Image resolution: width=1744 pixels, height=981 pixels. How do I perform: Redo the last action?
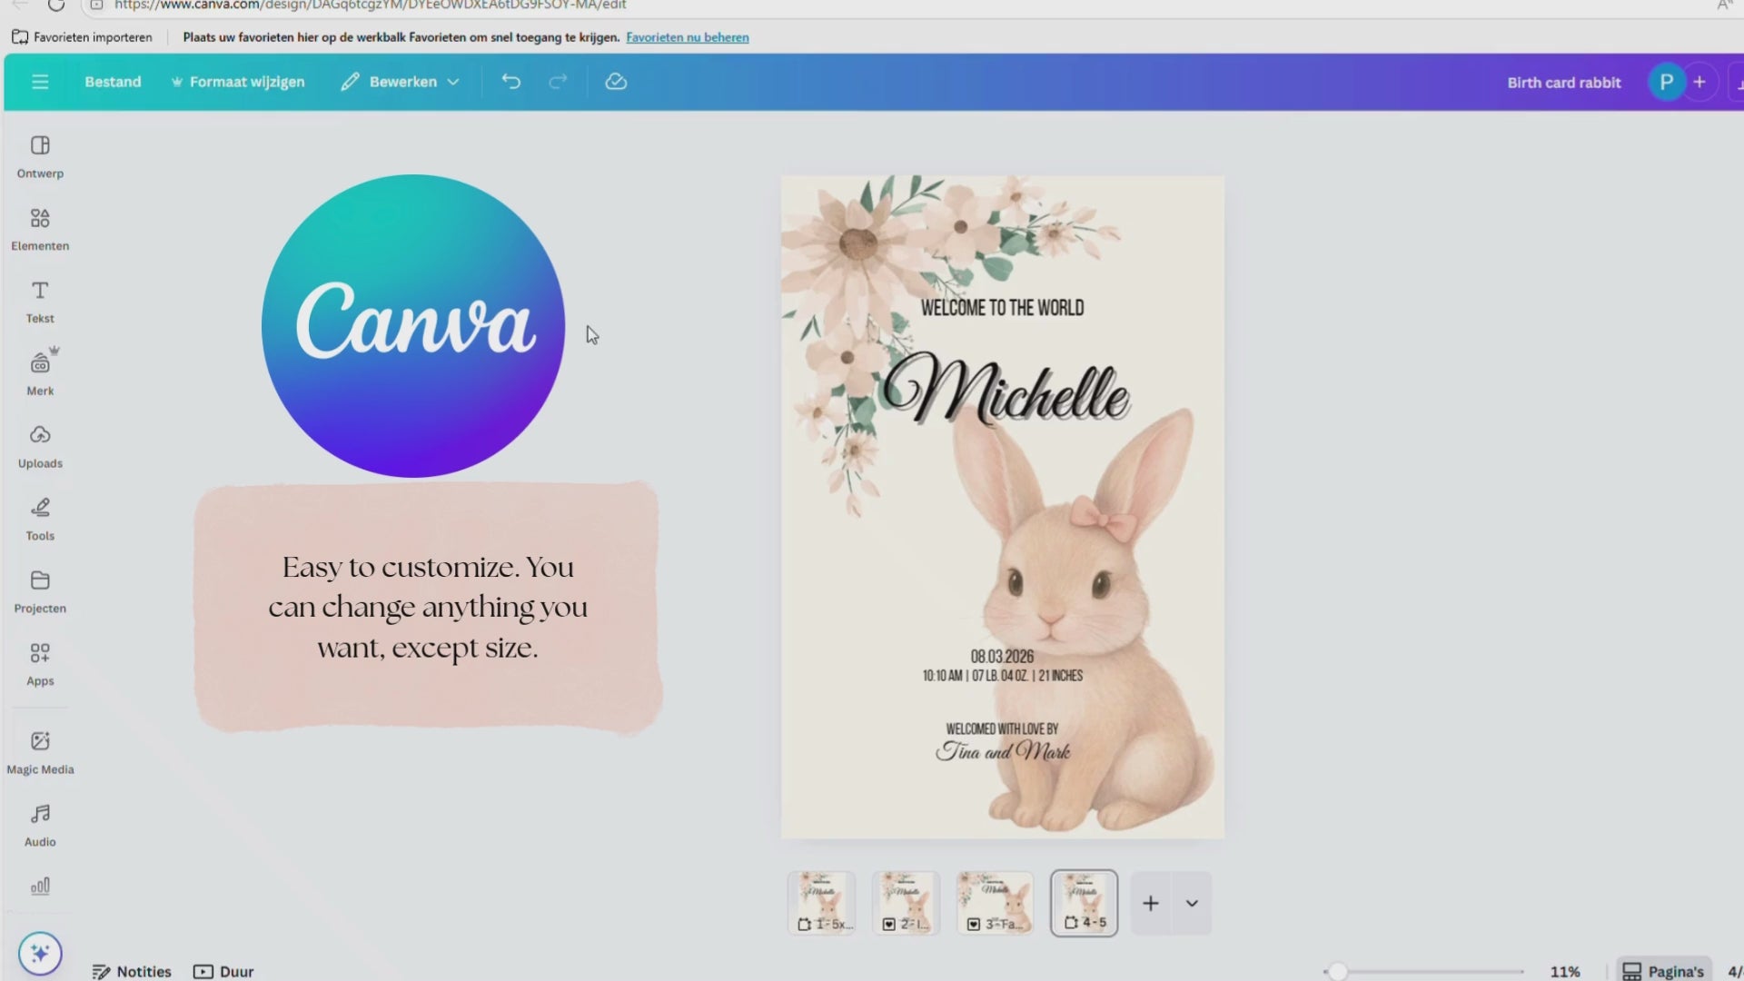pyautogui.click(x=558, y=82)
